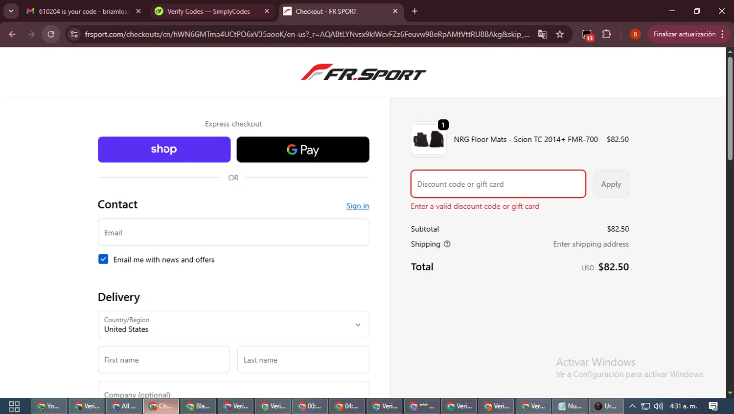Click the scrollbar down arrow
This screenshot has width=734, height=414.
coord(730,393)
